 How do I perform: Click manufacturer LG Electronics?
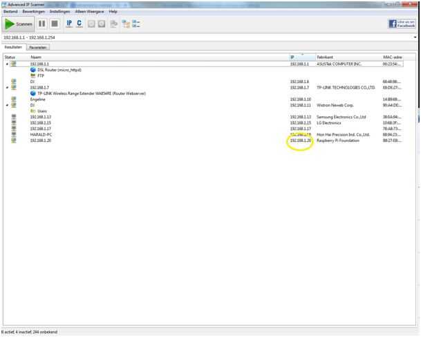pos(329,123)
